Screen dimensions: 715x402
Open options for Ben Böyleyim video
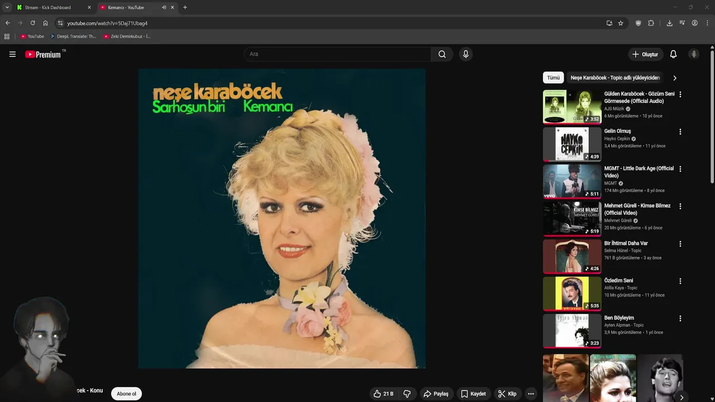(x=680, y=318)
